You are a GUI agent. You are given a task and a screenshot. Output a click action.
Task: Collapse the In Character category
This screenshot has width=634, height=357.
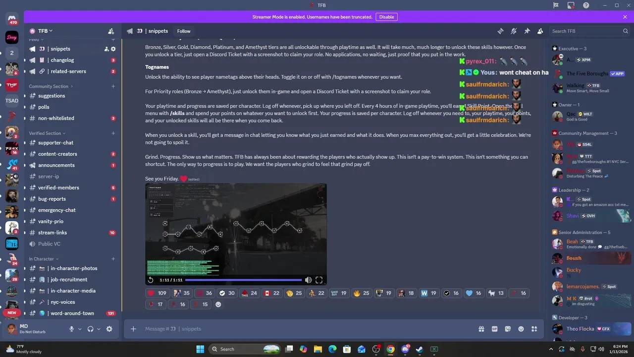pyautogui.click(x=44, y=259)
